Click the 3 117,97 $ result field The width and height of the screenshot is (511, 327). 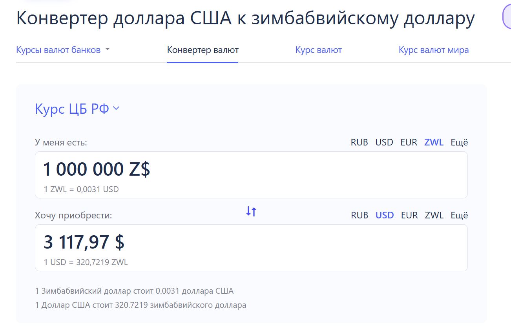(x=251, y=248)
